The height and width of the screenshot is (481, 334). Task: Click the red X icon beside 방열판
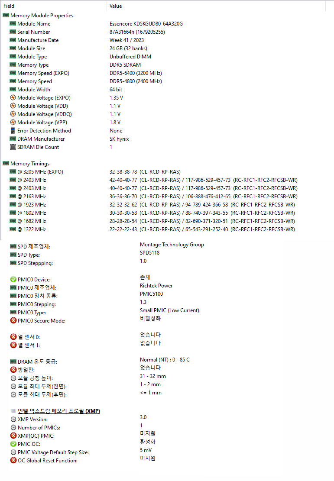tap(13, 370)
